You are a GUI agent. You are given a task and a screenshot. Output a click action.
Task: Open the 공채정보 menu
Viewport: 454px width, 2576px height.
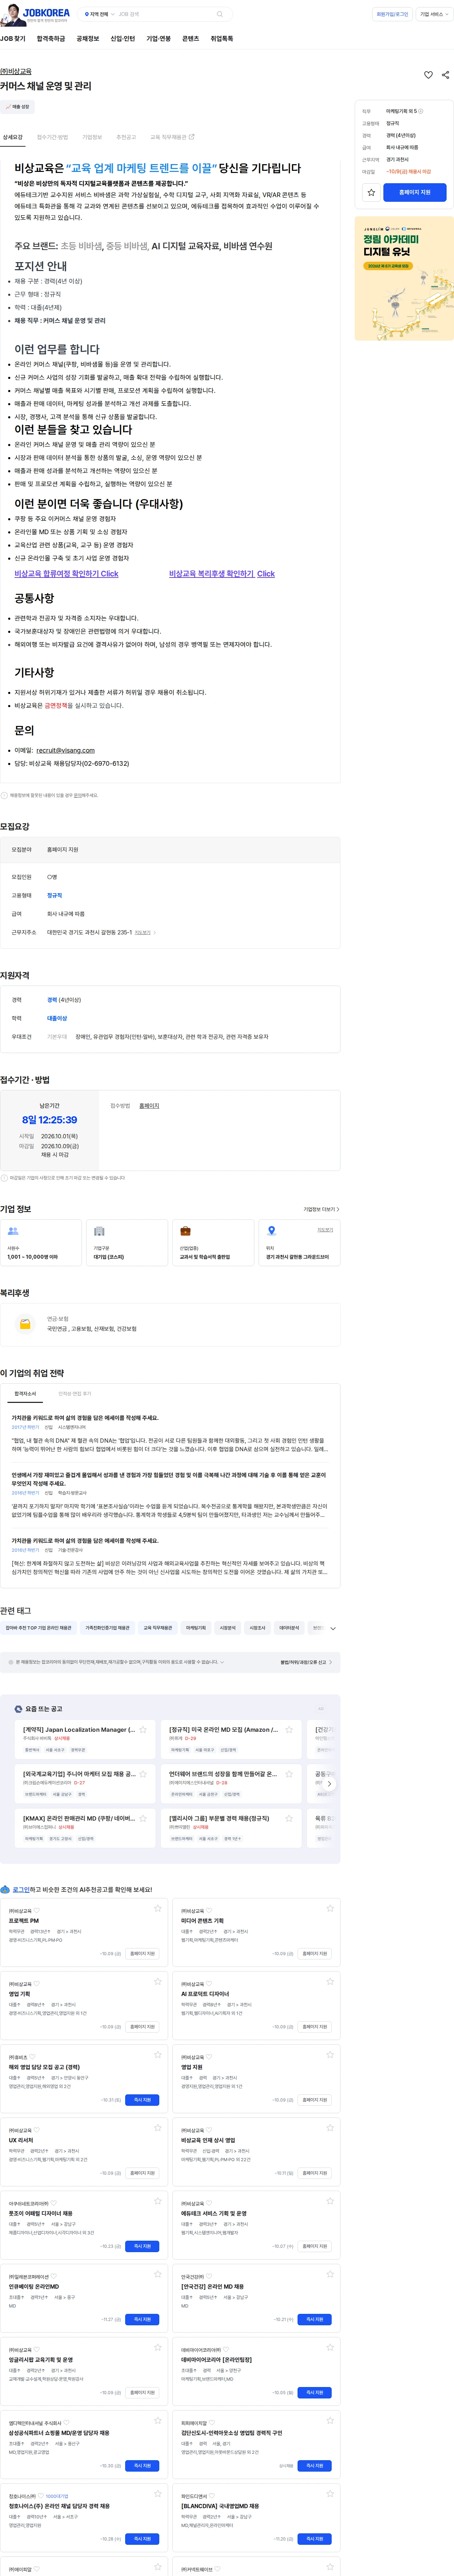click(x=88, y=39)
